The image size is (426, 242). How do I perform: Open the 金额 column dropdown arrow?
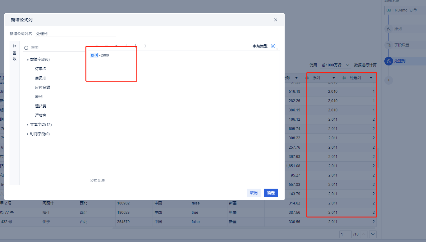click(296, 78)
